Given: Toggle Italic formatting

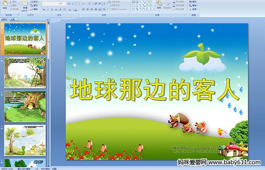Looking at the screenshot, I should [x=48, y=10].
